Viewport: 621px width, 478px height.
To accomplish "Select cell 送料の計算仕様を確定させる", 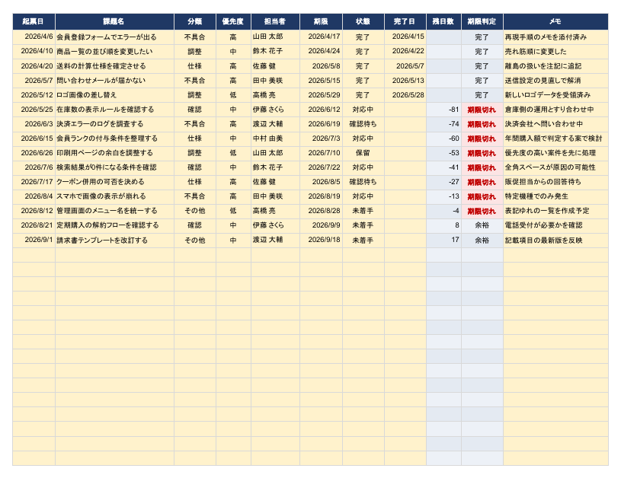I will click(x=114, y=66).
